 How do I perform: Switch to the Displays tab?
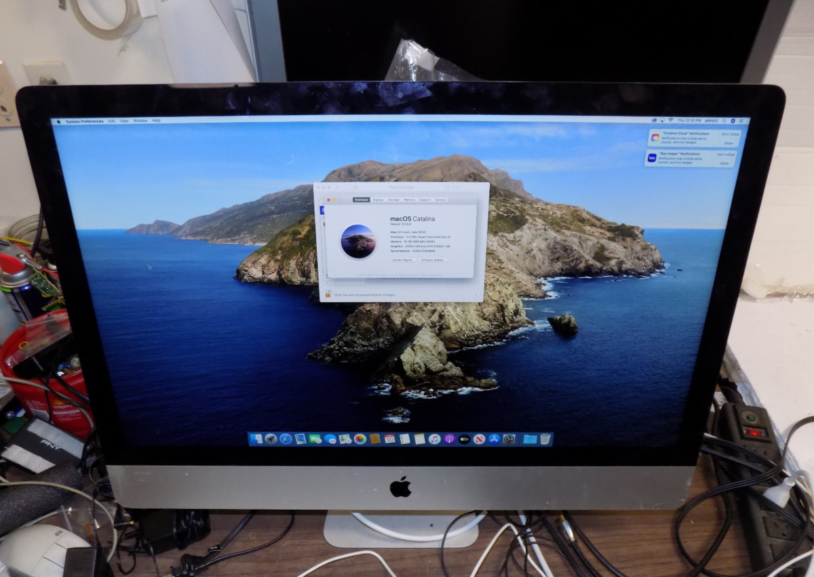click(378, 200)
